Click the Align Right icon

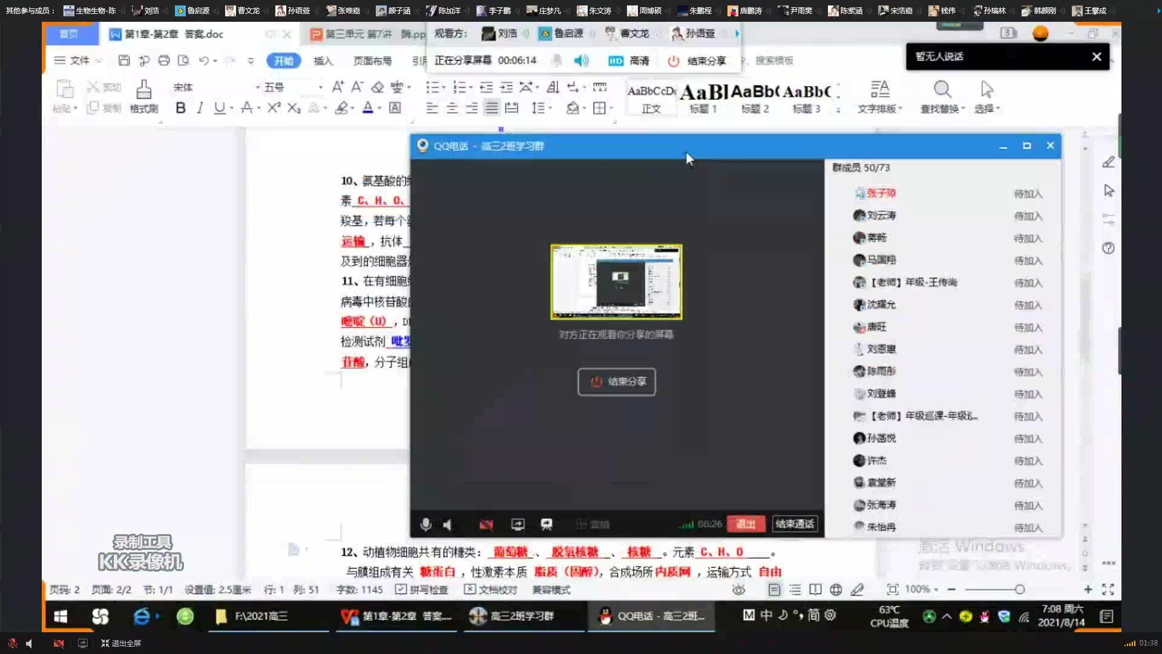pos(471,108)
